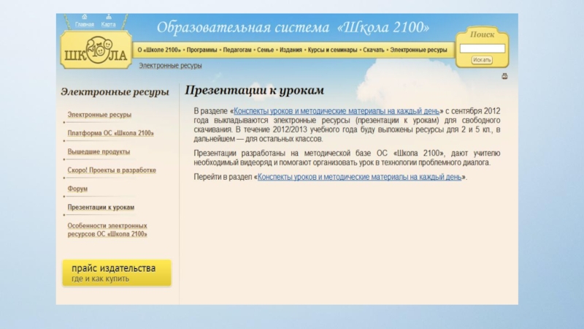Click the printer icon for print version
Image resolution: width=584 pixels, height=329 pixels.
point(504,76)
